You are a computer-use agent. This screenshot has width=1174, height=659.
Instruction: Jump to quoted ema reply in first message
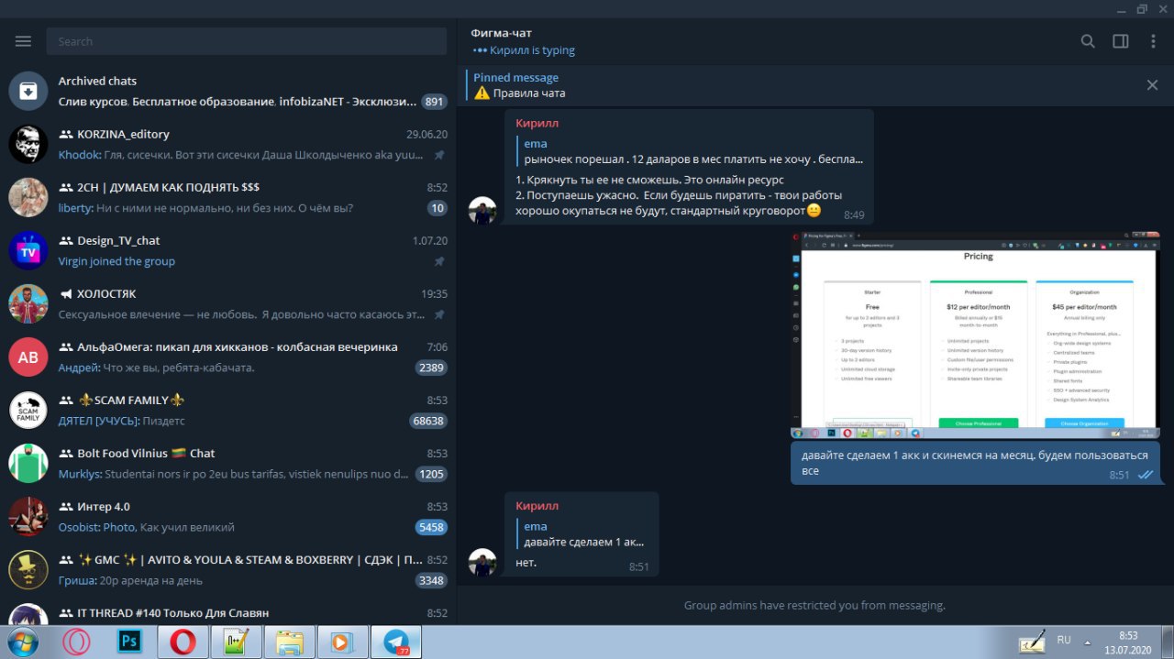[690, 151]
